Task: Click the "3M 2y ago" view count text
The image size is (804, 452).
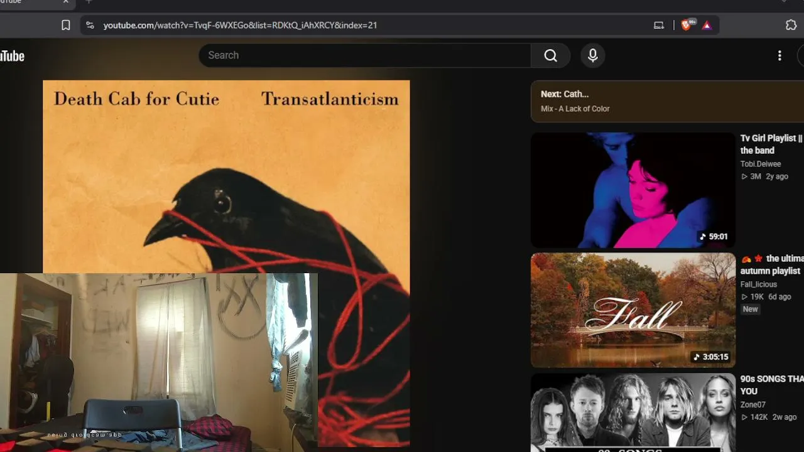Action: pyautogui.click(x=764, y=176)
